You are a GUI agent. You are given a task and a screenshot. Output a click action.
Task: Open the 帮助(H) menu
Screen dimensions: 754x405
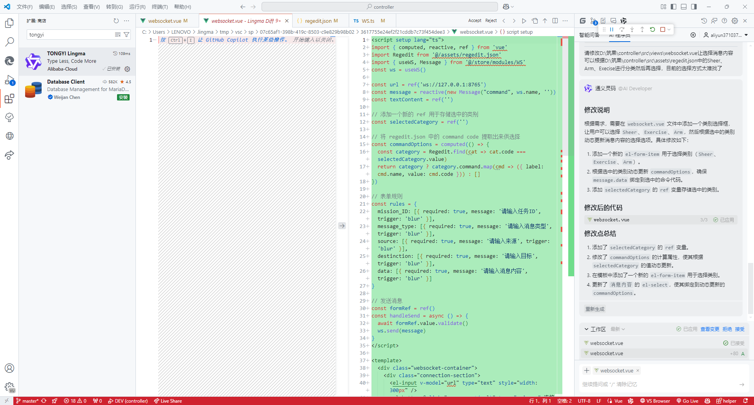click(182, 7)
